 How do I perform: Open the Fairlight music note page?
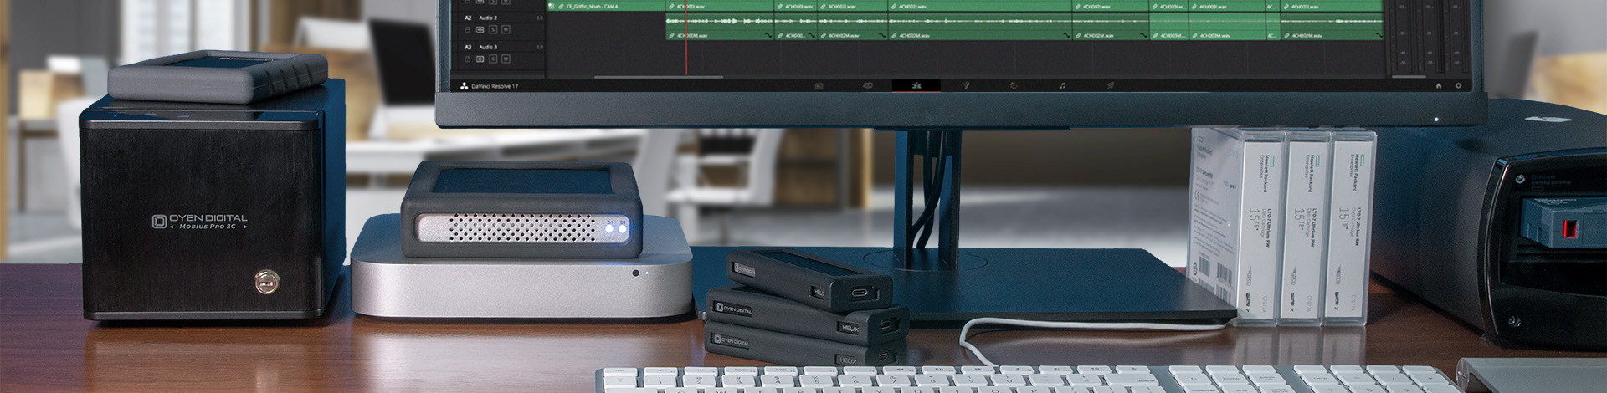click(x=1062, y=85)
